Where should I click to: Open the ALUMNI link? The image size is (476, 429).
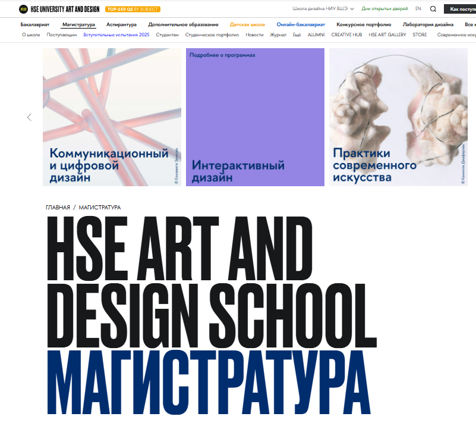(316, 35)
